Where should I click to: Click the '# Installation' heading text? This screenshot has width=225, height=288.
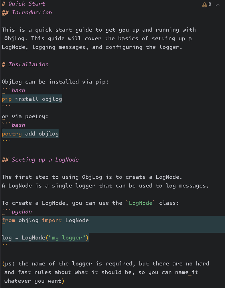point(28,64)
